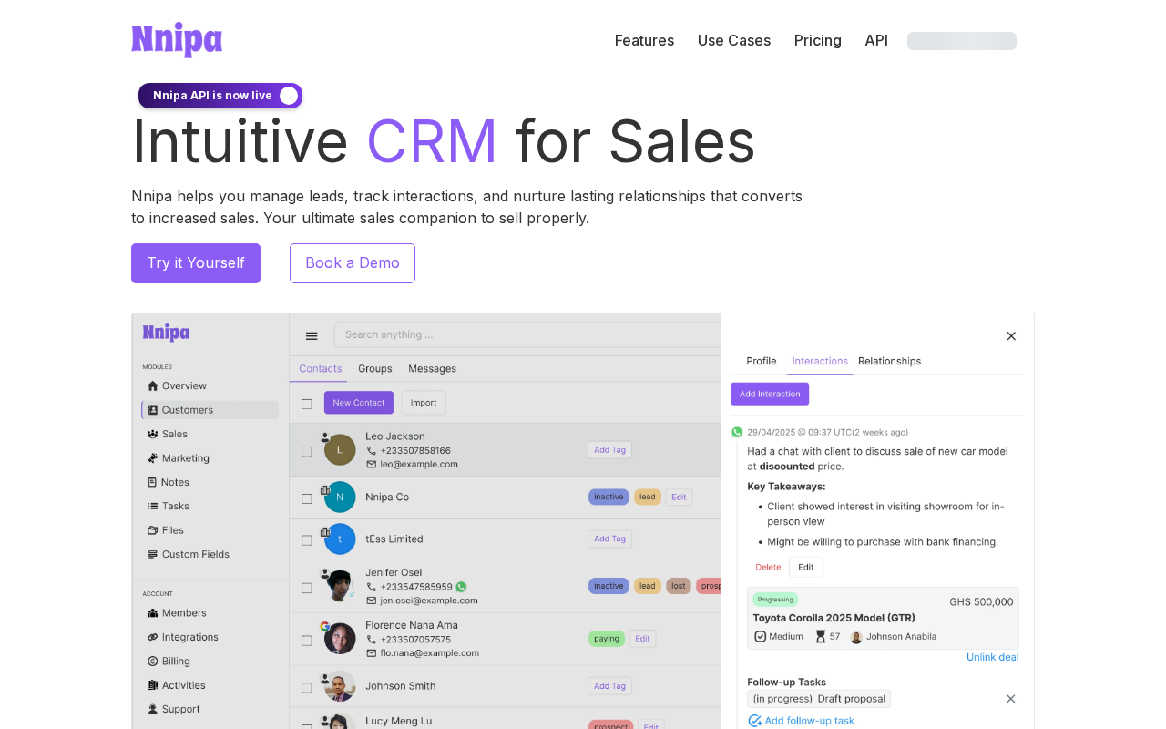
Task: Click the Medium priority icon on deal card
Action: 760,636
